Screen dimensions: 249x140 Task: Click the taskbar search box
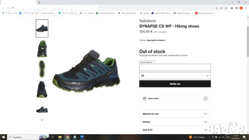[x=28, y=137]
